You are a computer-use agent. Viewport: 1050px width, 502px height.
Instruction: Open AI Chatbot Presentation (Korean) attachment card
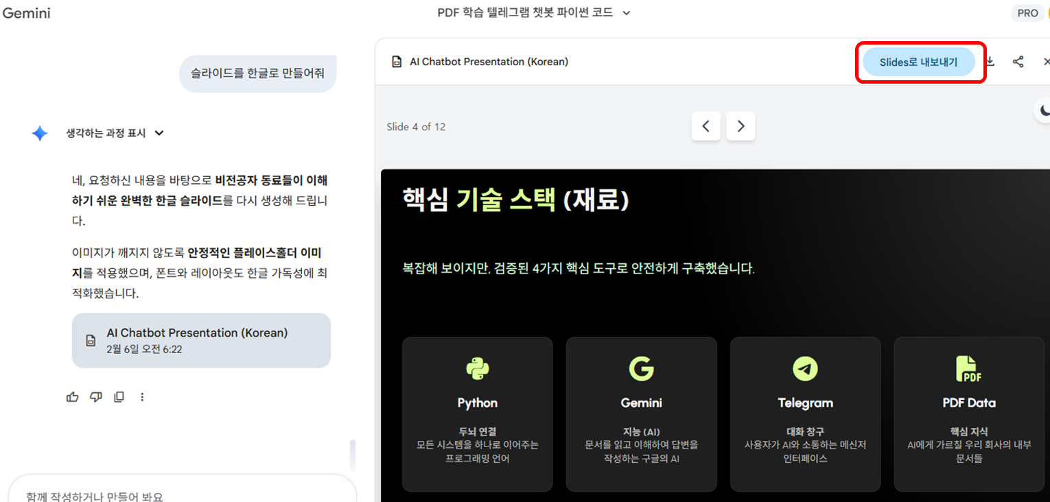pyautogui.click(x=201, y=340)
